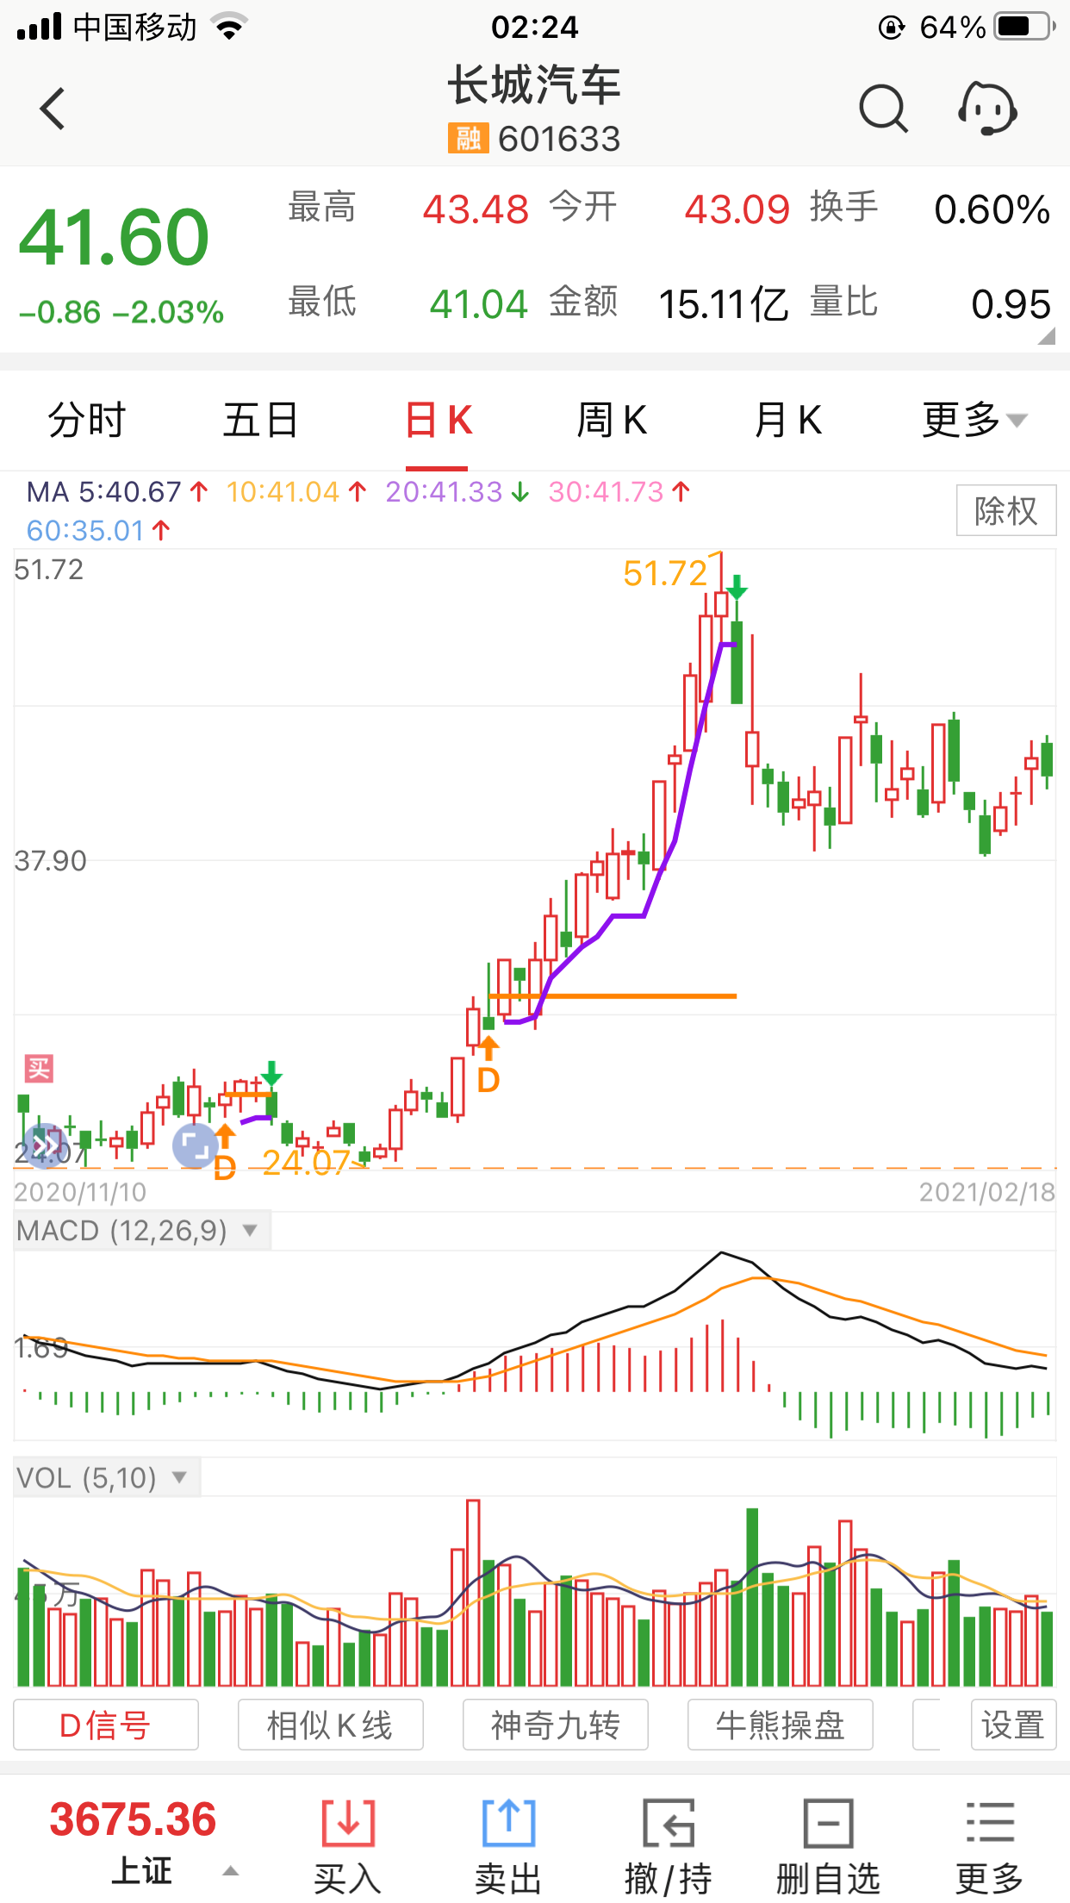This screenshot has height=1903, width=1070.
Task: Switch to the 五日 tab
Action: coord(260,421)
